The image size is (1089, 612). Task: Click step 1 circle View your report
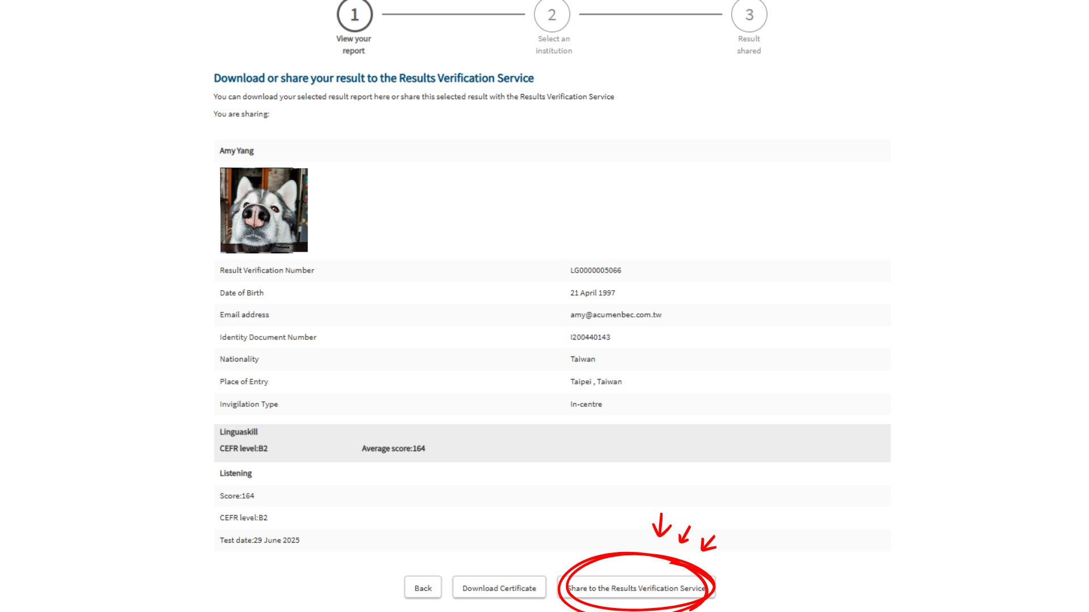click(354, 14)
